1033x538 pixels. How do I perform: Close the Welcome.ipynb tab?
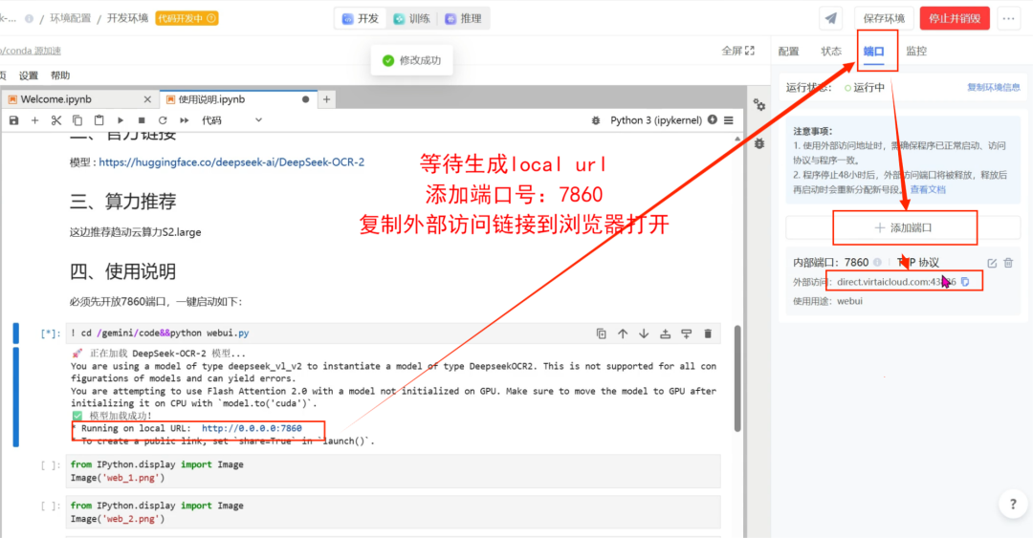[x=147, y=99]
